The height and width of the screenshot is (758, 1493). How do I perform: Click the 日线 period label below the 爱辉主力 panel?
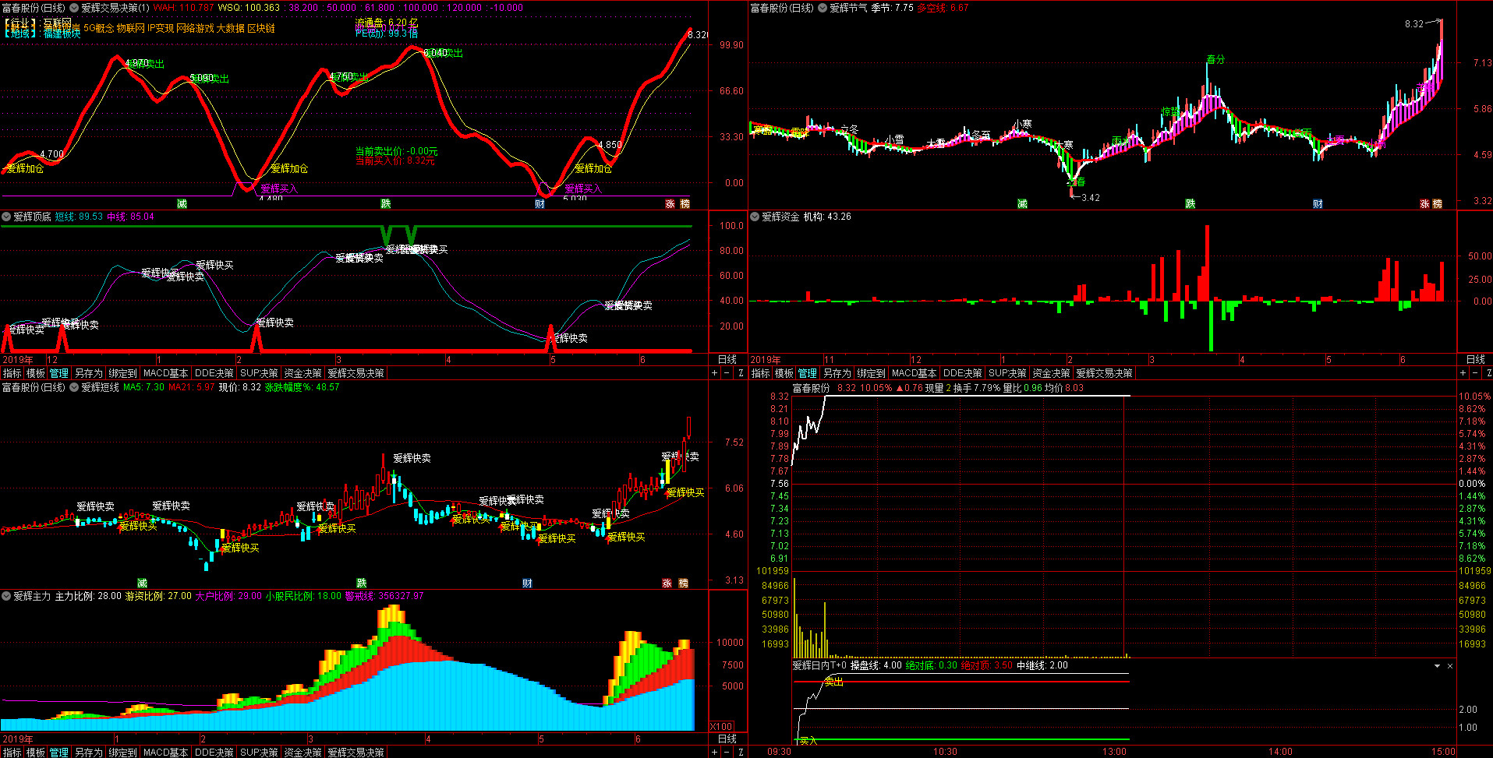(727, 739)
